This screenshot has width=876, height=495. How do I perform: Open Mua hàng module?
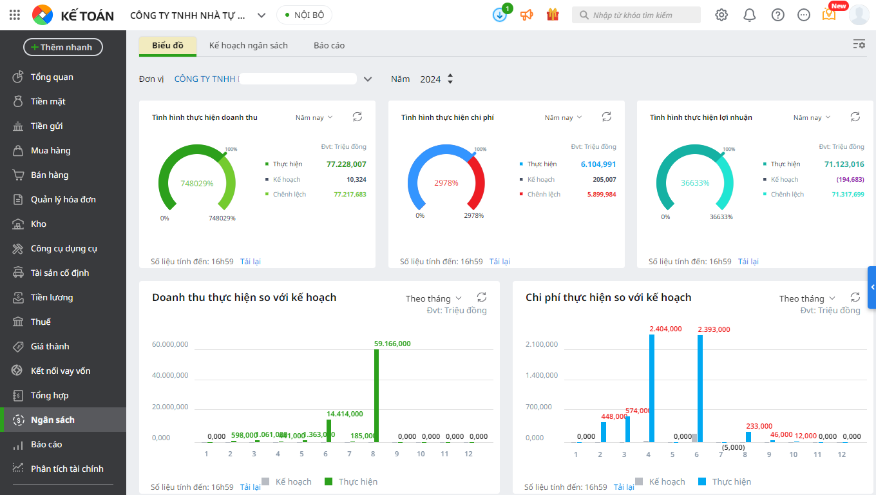coord(63,151)
